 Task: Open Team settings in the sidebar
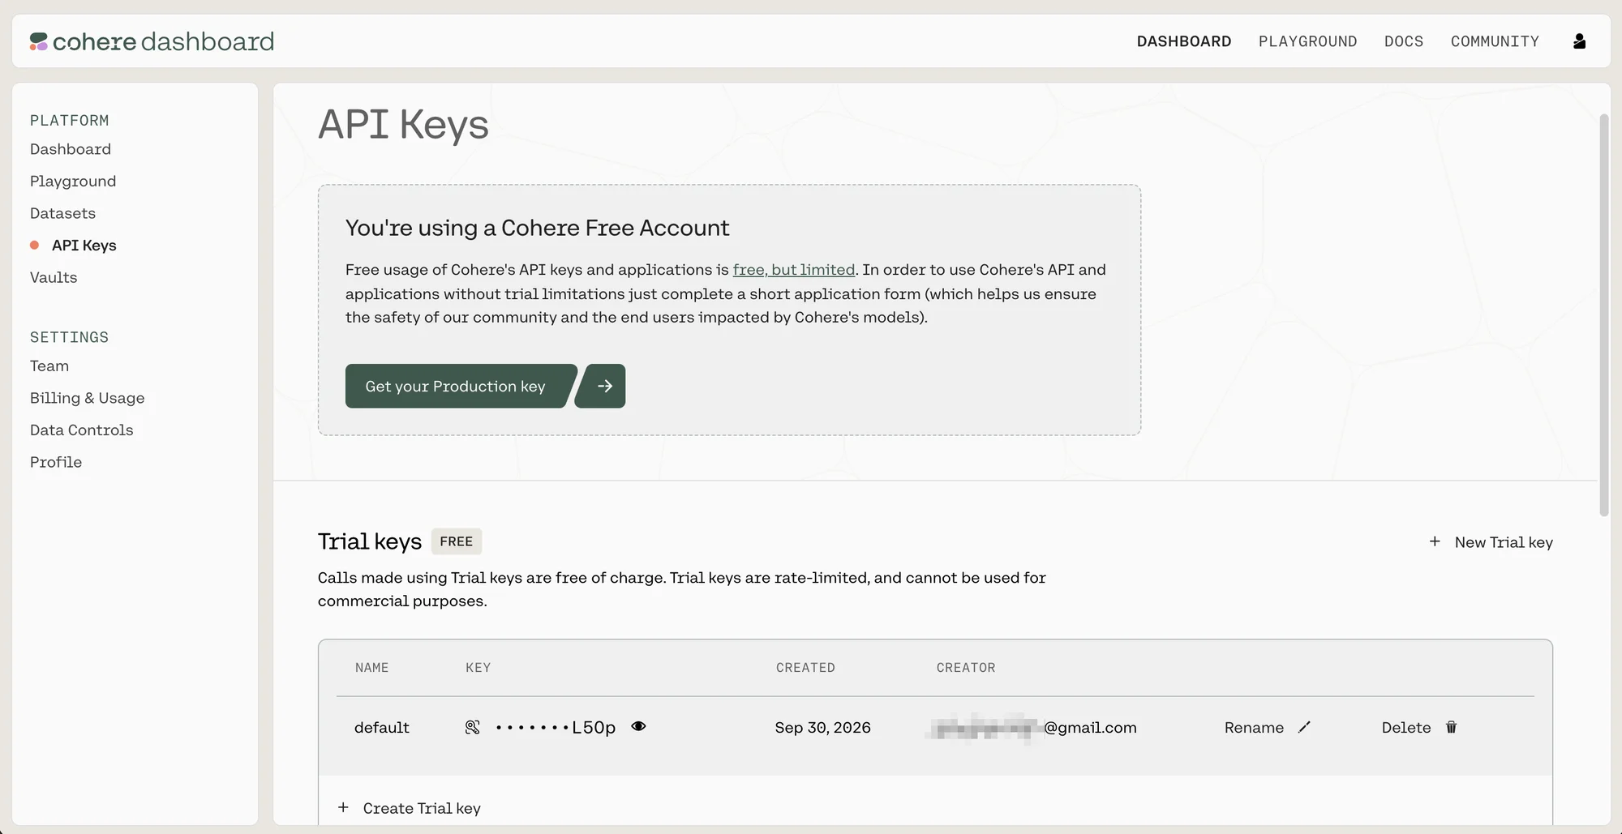point(49,366)
